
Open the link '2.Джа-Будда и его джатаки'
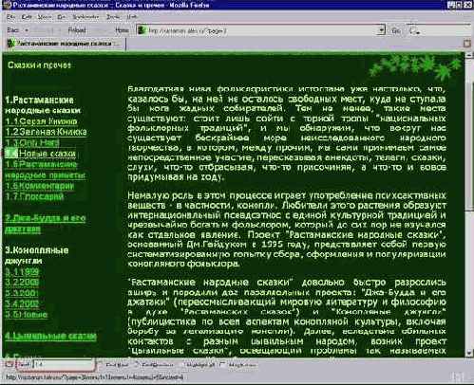46,224
